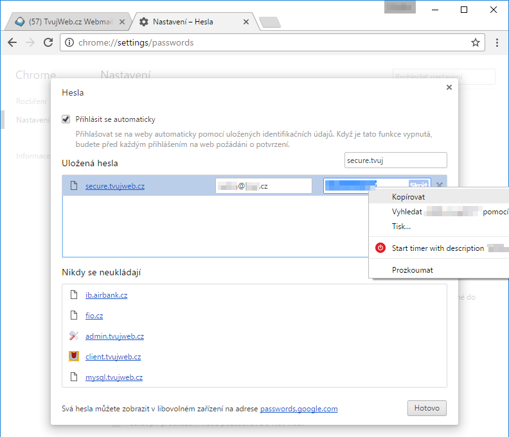
Task: Click the browser back arrow
Action: coord(12,42)
